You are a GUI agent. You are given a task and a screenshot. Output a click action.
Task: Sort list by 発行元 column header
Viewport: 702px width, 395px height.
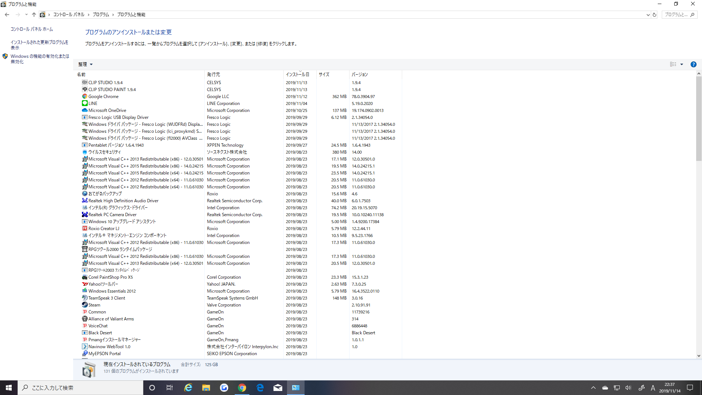[x=214, y=75]
